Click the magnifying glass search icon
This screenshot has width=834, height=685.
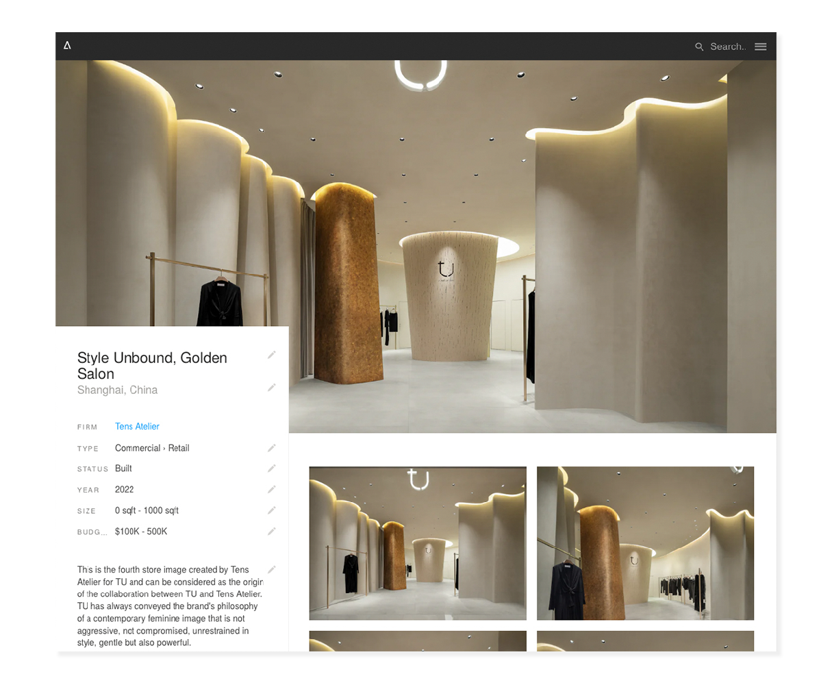699,47
